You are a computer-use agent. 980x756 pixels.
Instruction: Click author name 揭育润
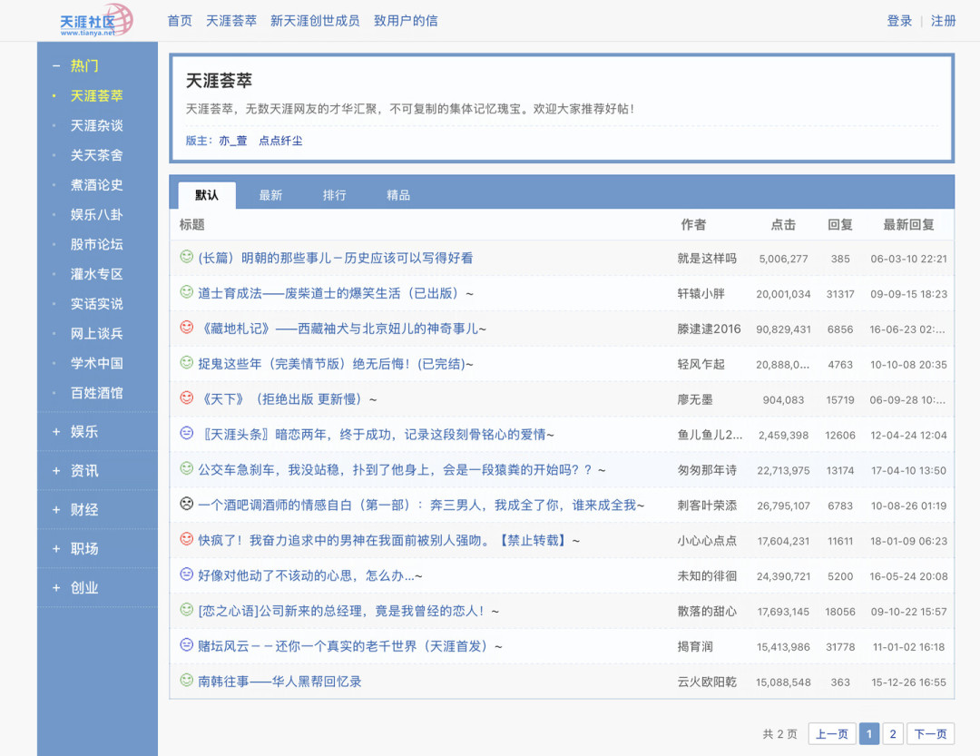695,646
